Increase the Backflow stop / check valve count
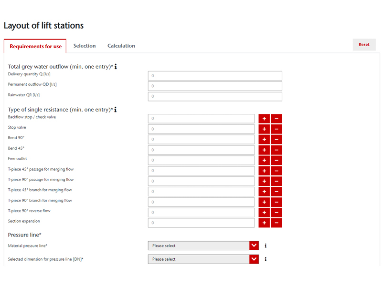Screen dimensions: 382x286 click(264, 119)
